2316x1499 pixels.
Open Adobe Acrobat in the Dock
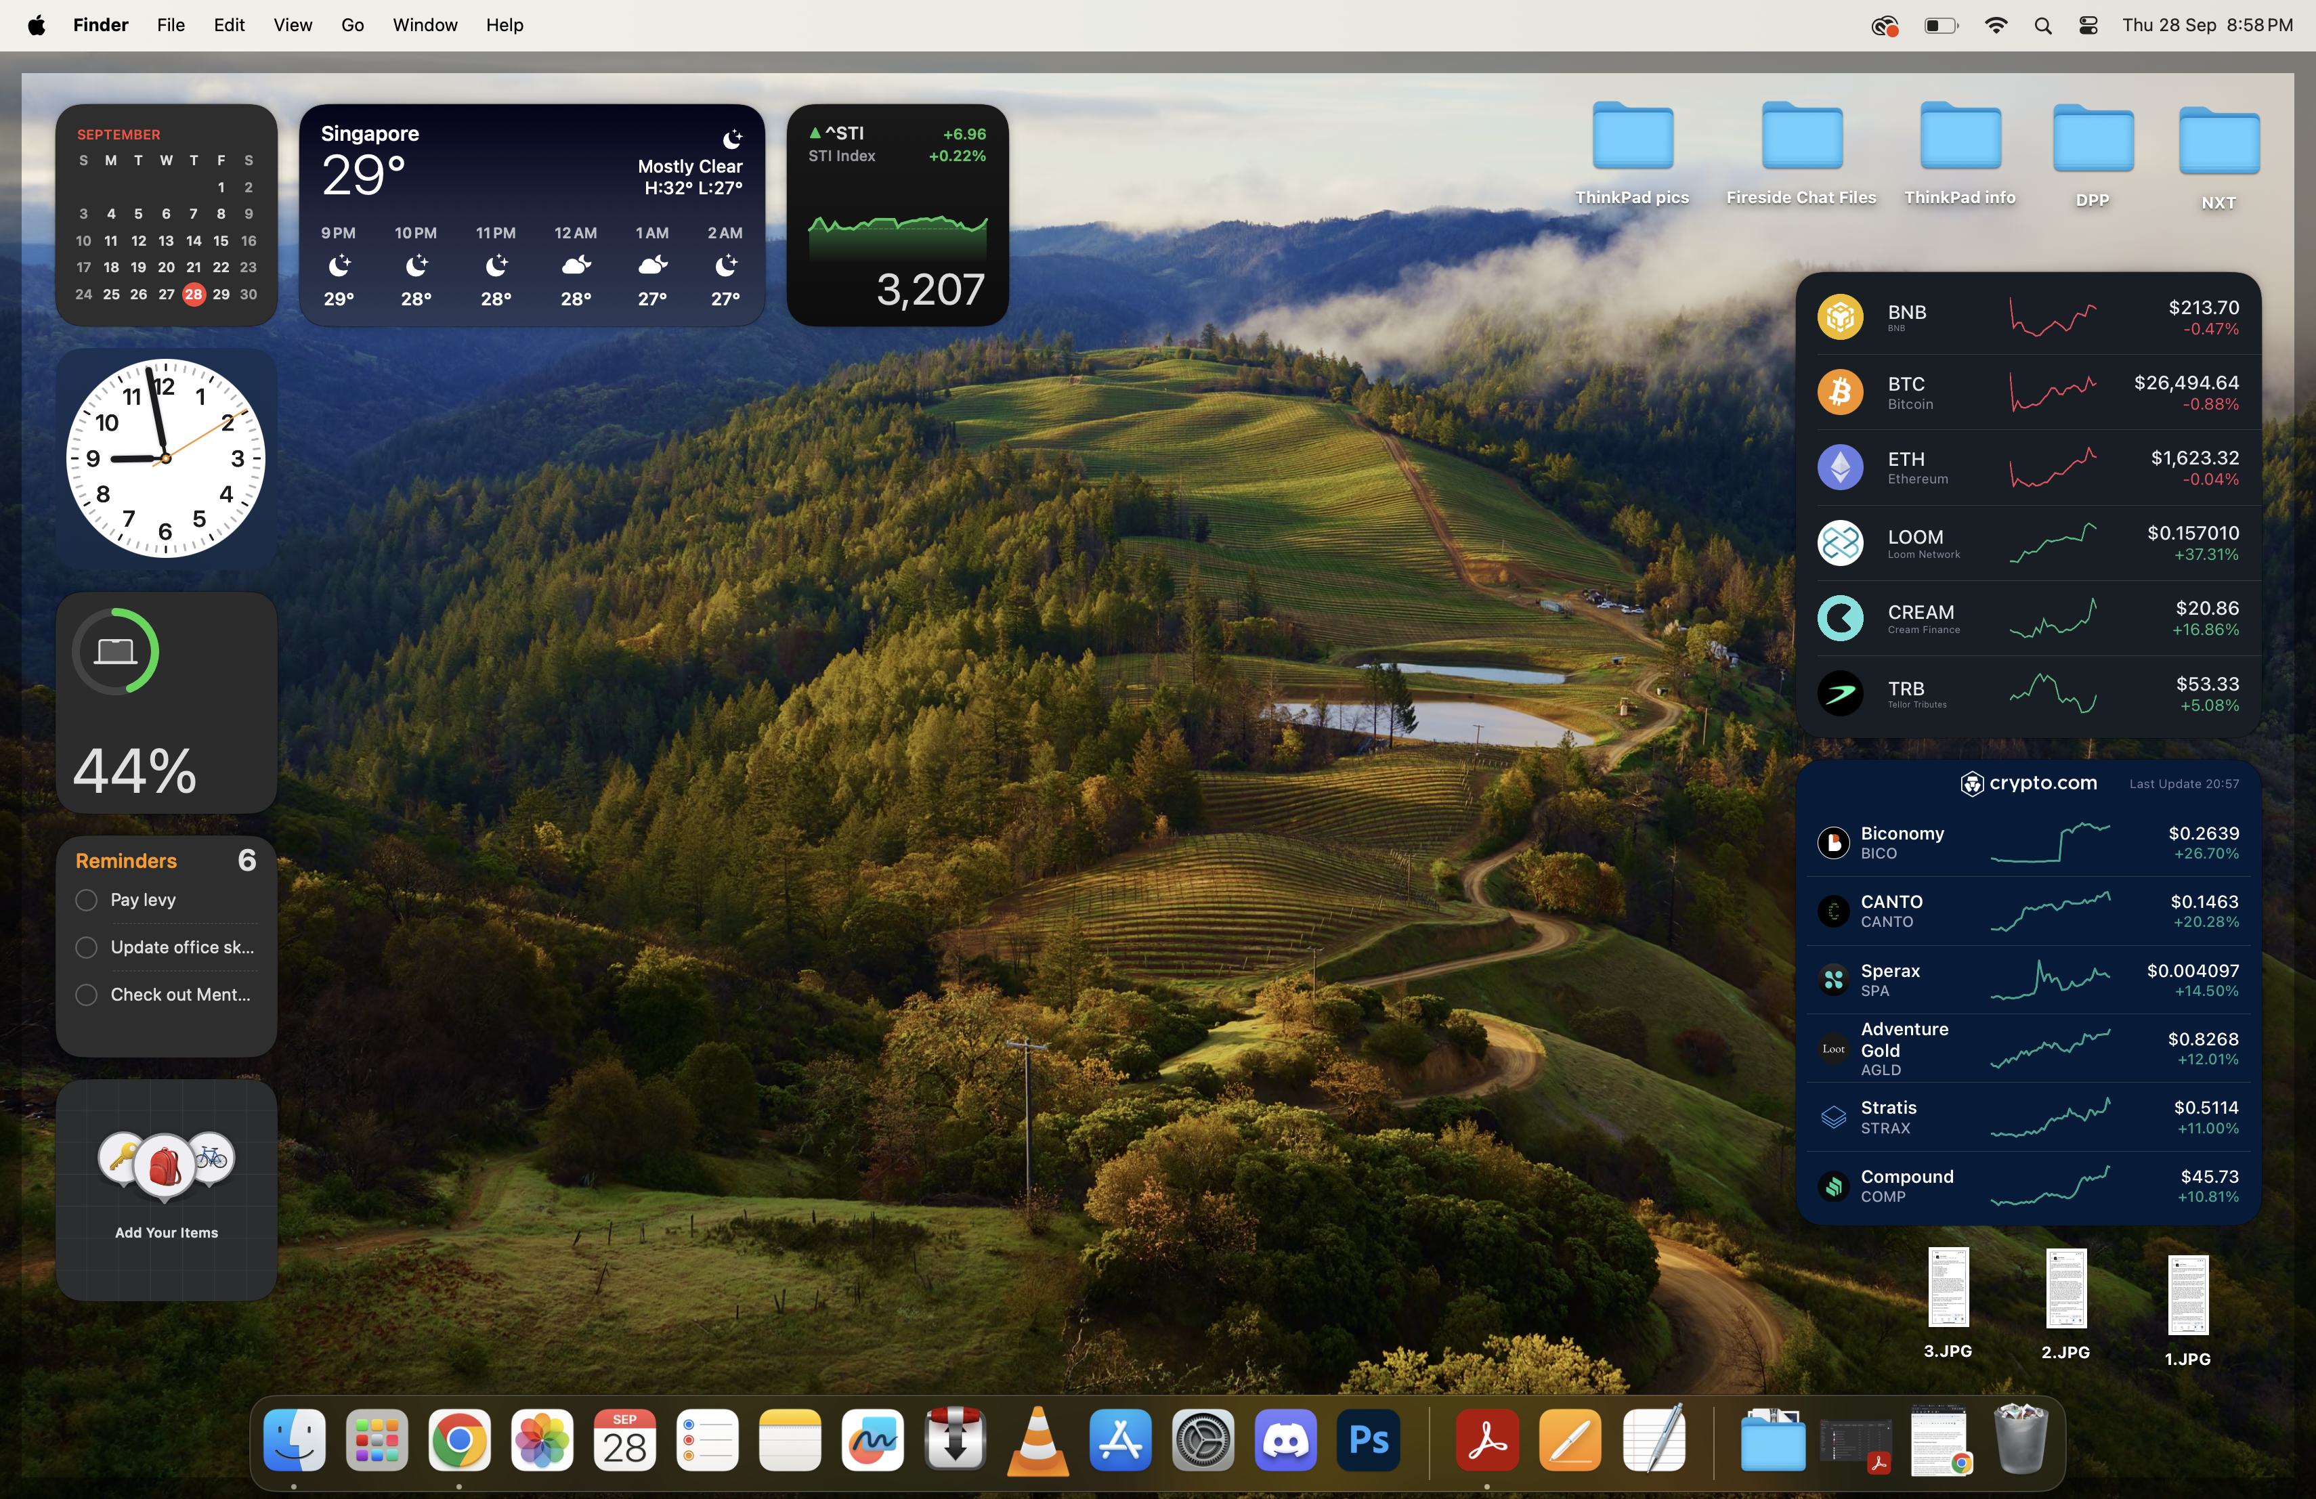(1487, 1439)
